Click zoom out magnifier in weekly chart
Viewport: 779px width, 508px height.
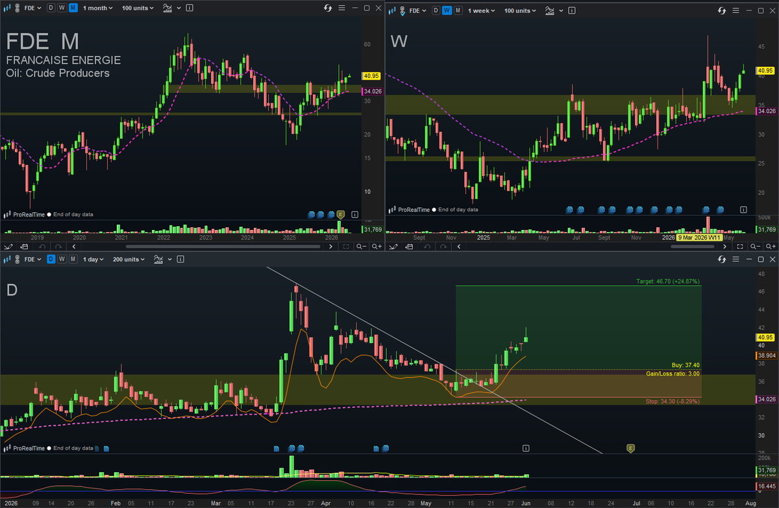[x=756, y=246]
